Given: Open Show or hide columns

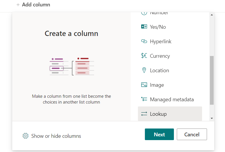Looking at the screenshot, I should [56, 136].
